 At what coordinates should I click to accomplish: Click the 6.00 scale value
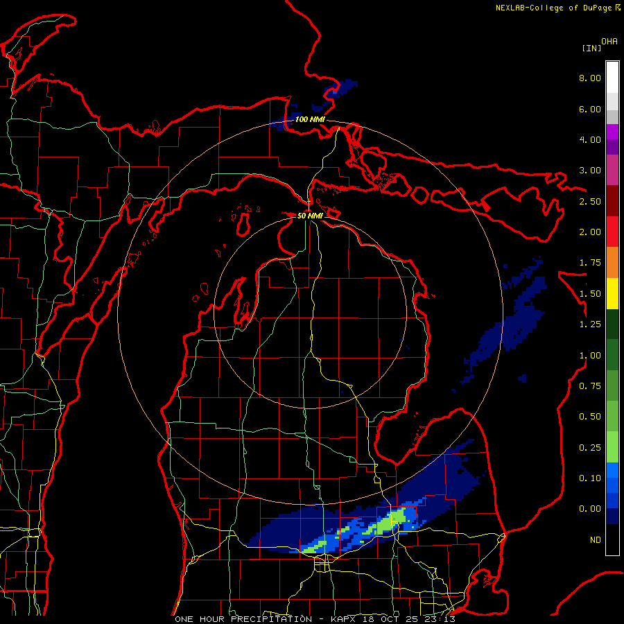590,109
